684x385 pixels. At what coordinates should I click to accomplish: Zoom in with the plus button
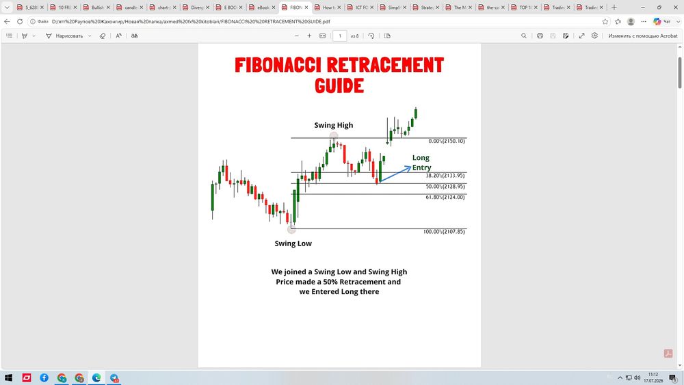(x=309, y=36)
